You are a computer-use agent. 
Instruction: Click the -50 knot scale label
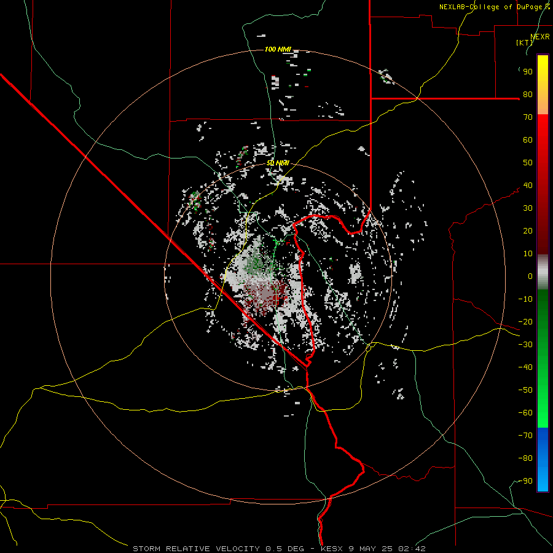[525, 390]
